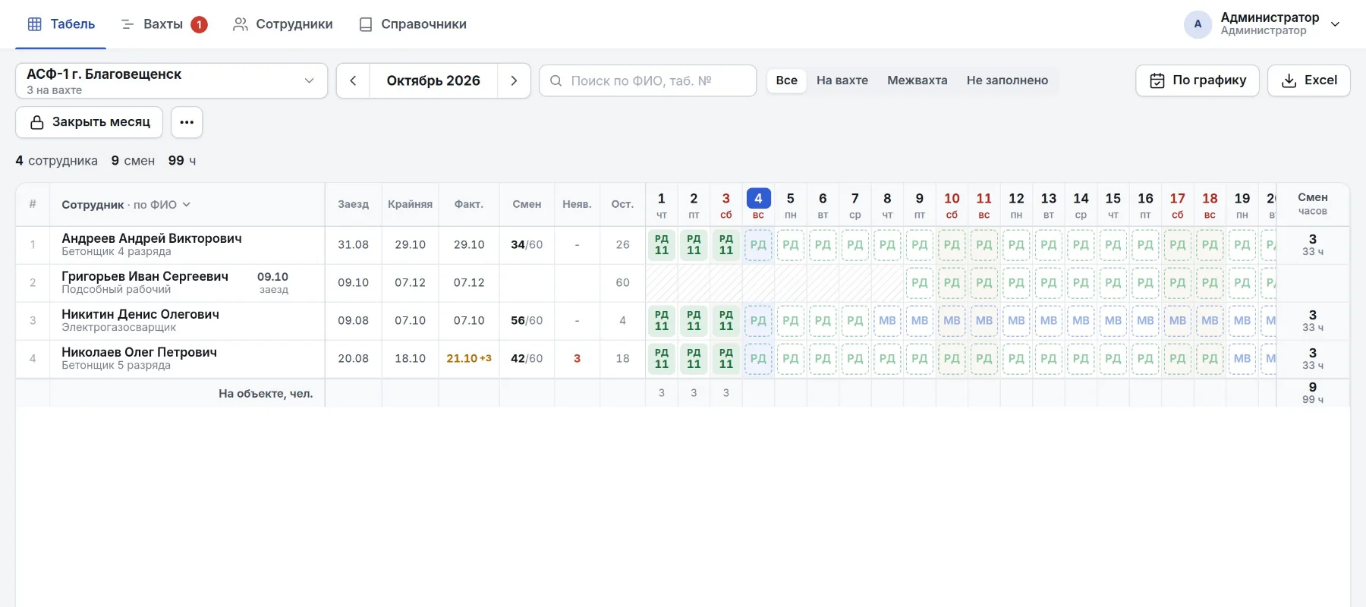Select the Межвахта filter

(x=917, y=80)
